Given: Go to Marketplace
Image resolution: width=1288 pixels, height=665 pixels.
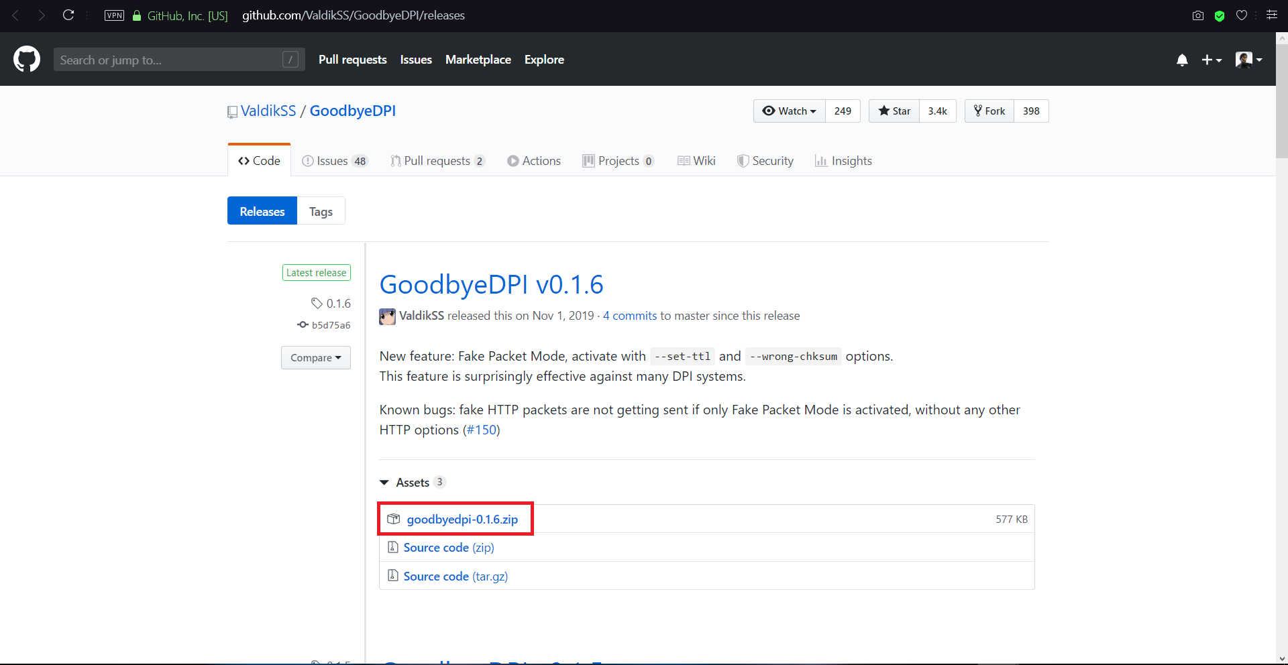Looking at the screenshot, I should tap(478, 60).
